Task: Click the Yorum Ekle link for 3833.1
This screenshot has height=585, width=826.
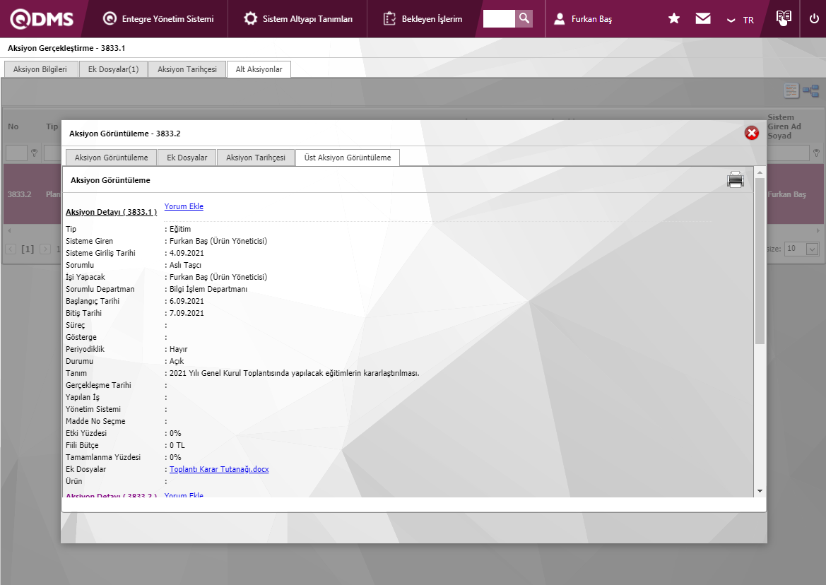Action: point(184,206)
